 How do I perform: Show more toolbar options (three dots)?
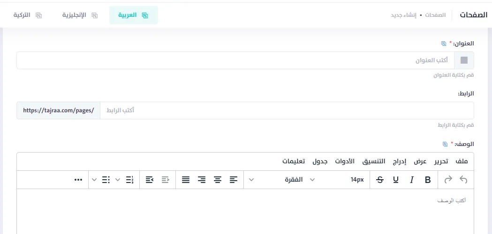click(78, 180)
